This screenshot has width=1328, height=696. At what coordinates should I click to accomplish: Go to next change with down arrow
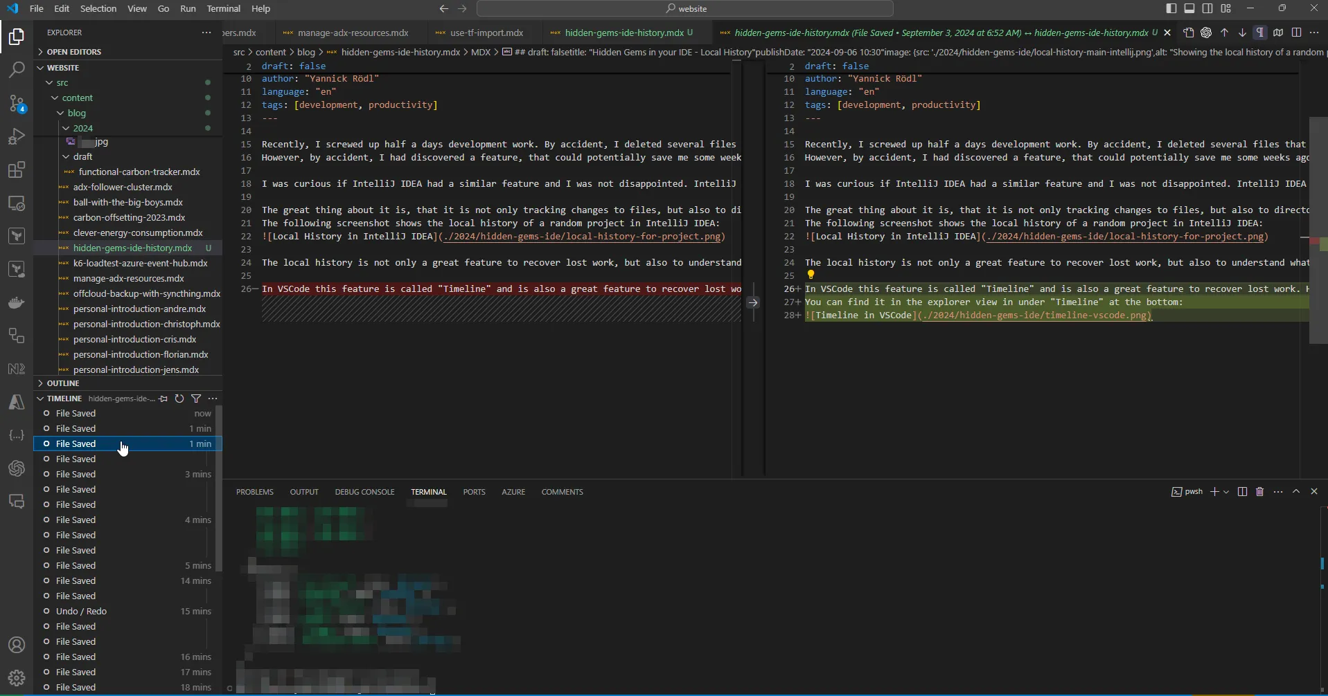coord(1242,33)
